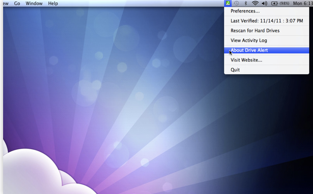Open the Time Machine menu bar icon
This screenshot has height=194, width=313.
236,3
